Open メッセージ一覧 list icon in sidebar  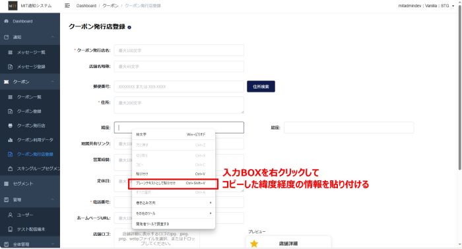[11, 52]
